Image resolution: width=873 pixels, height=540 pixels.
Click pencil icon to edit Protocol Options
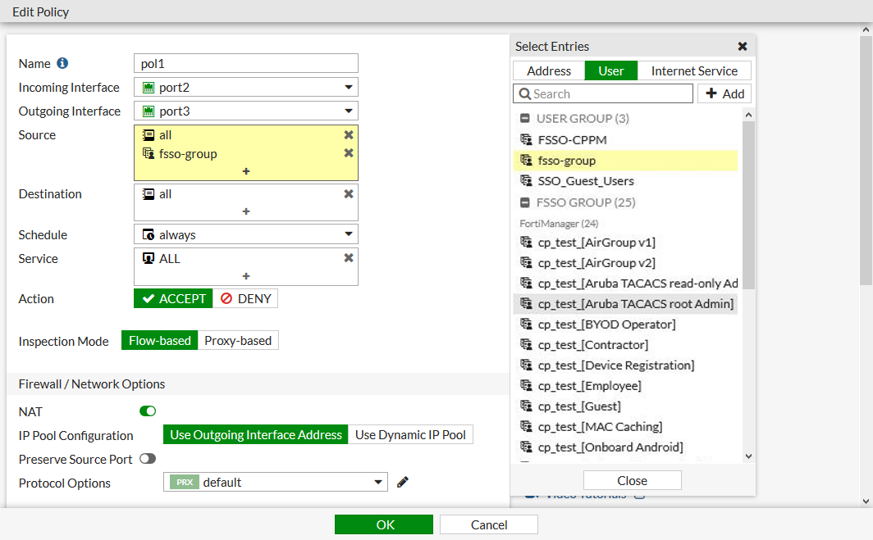click(403, 483)
